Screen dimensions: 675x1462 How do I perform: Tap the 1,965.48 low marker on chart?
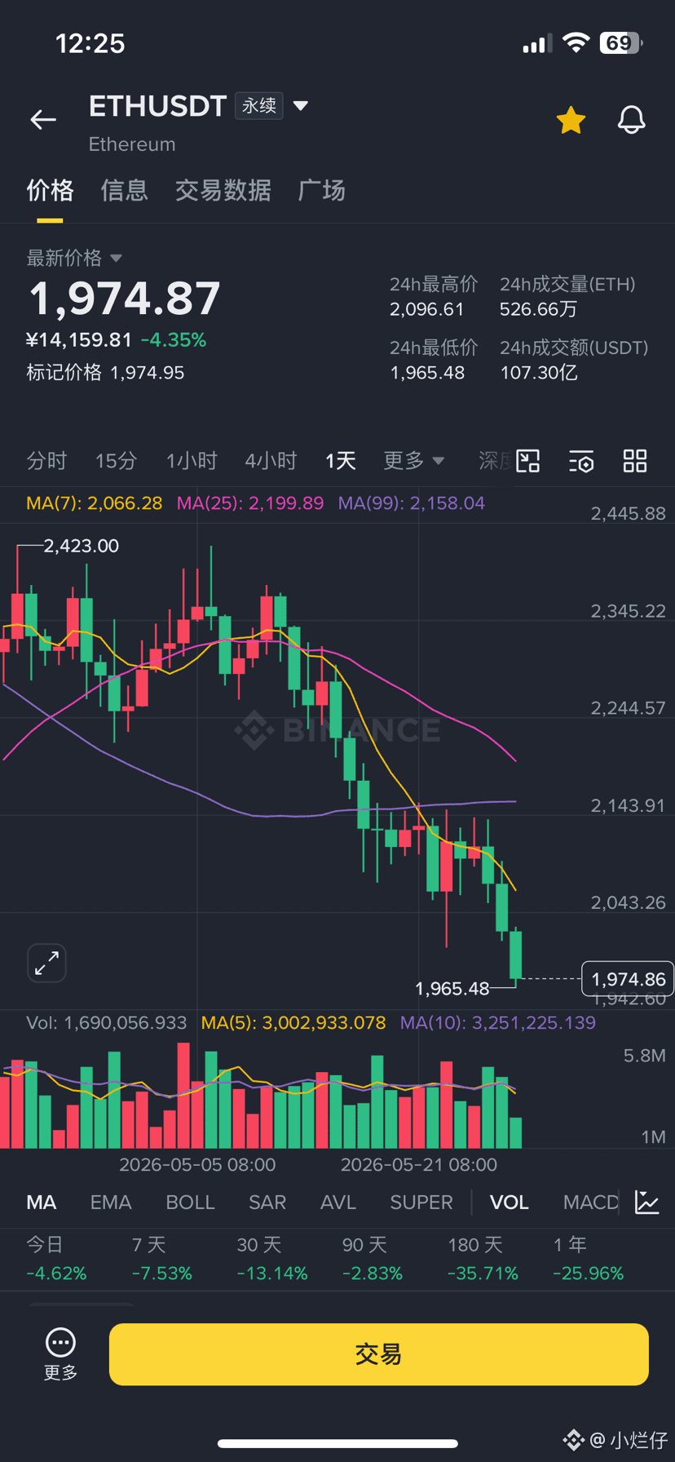(x=452, y=989)
